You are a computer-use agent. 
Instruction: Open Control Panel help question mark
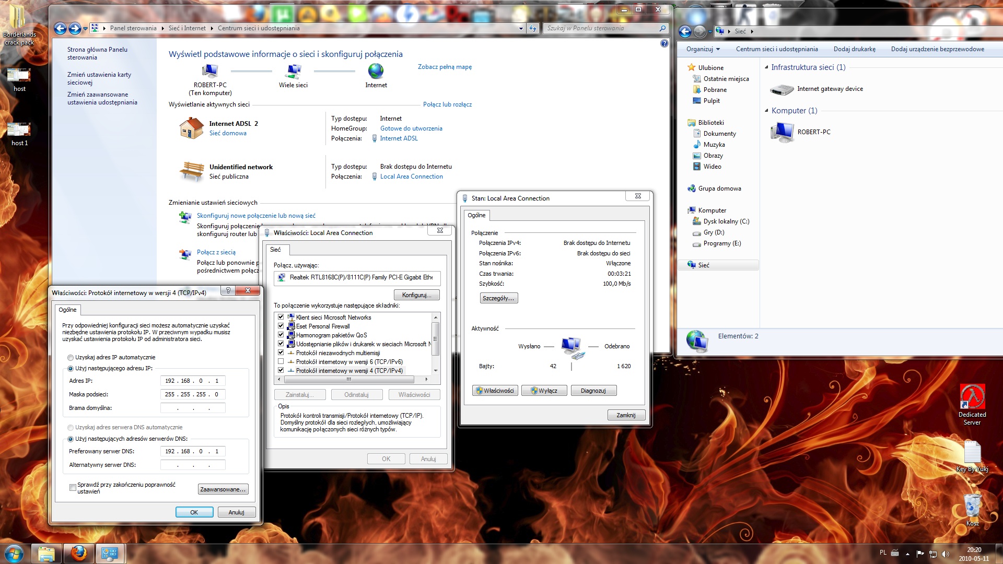point(664,44)
